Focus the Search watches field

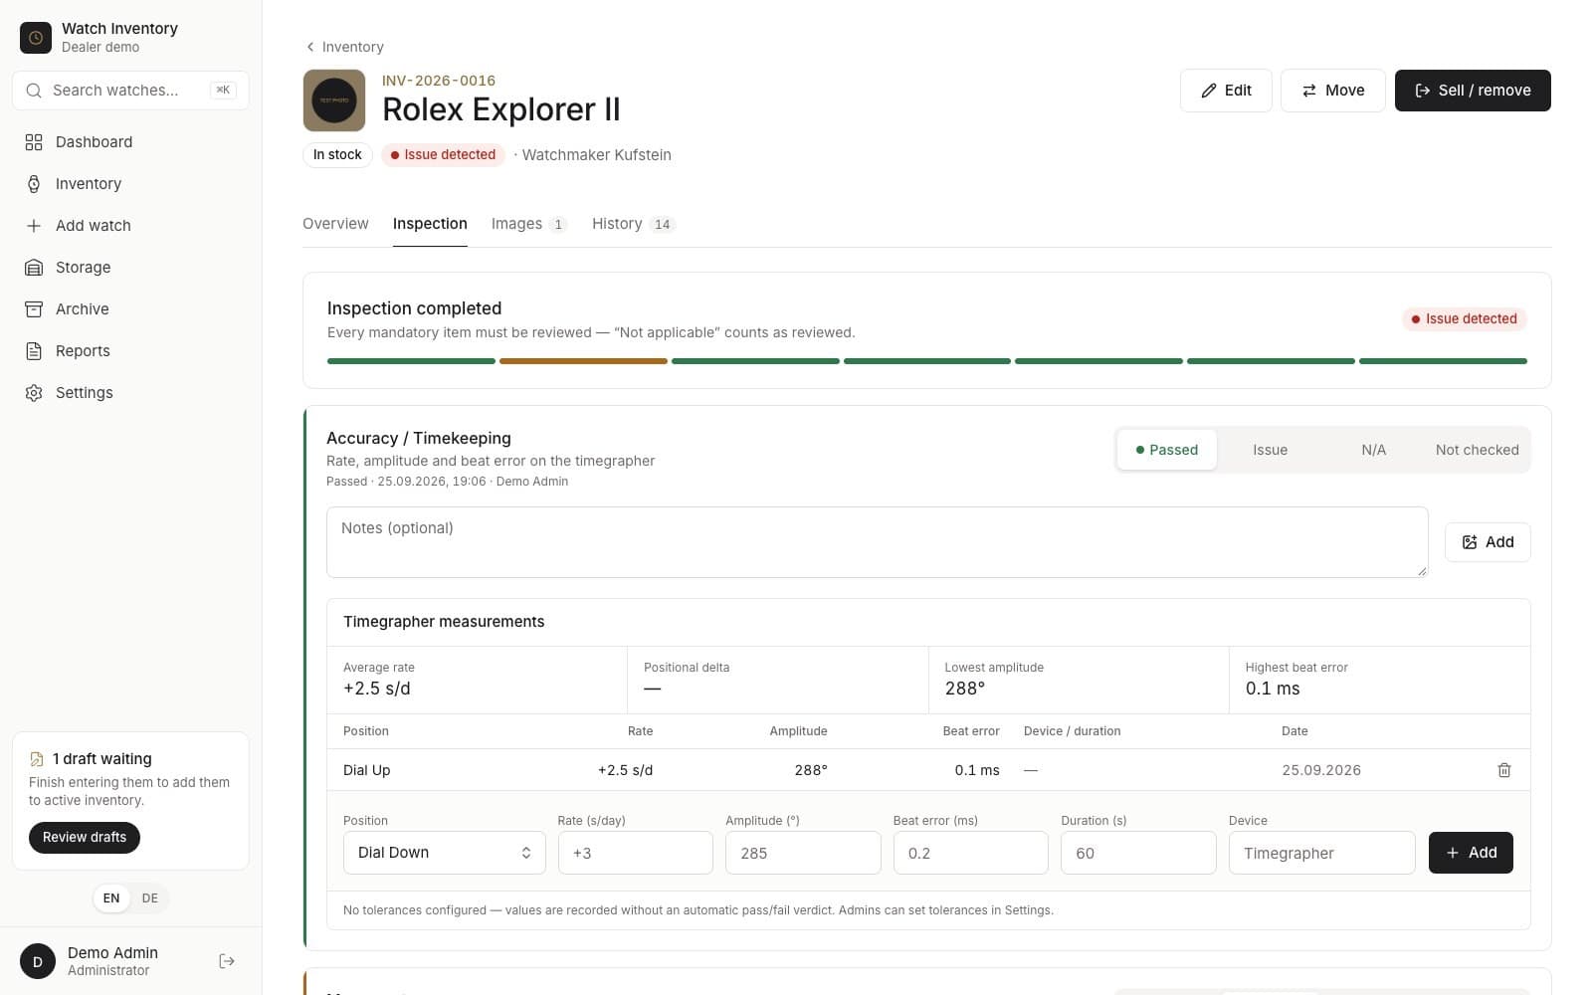click(130, 91)
